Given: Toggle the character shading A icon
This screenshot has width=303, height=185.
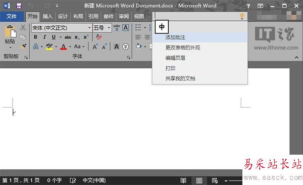Looking at the screenshot, I should tap(117, 47).
